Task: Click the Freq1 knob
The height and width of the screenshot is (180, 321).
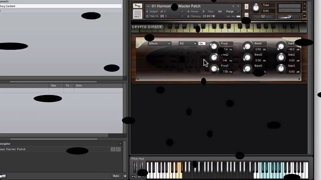Action: (x=214, y=46)
